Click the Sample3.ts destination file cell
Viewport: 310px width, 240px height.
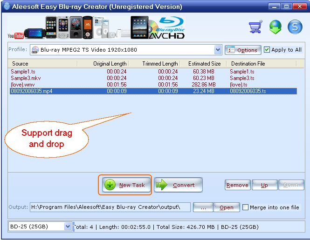point(242,78)
